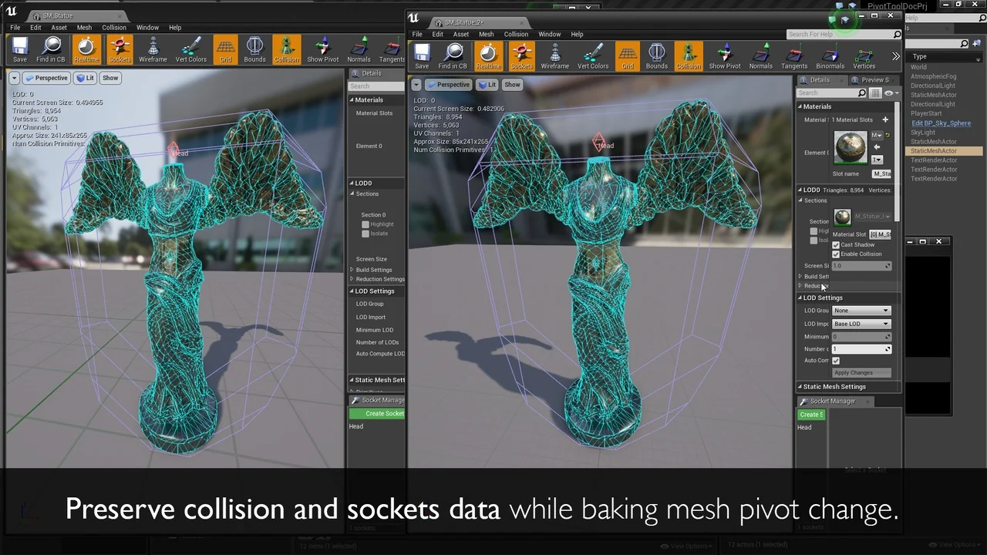Switch to the Preview Scene tab

tap(874, 79)
